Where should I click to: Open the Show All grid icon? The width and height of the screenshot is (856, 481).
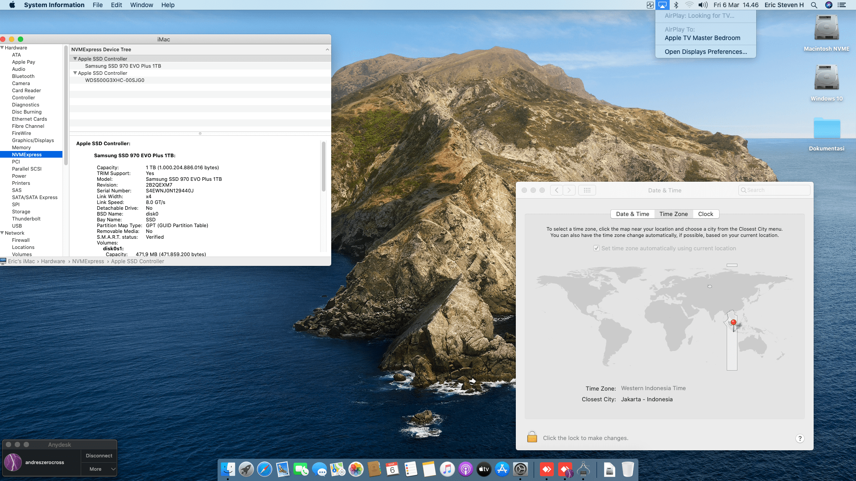click(x=587, y=190)
